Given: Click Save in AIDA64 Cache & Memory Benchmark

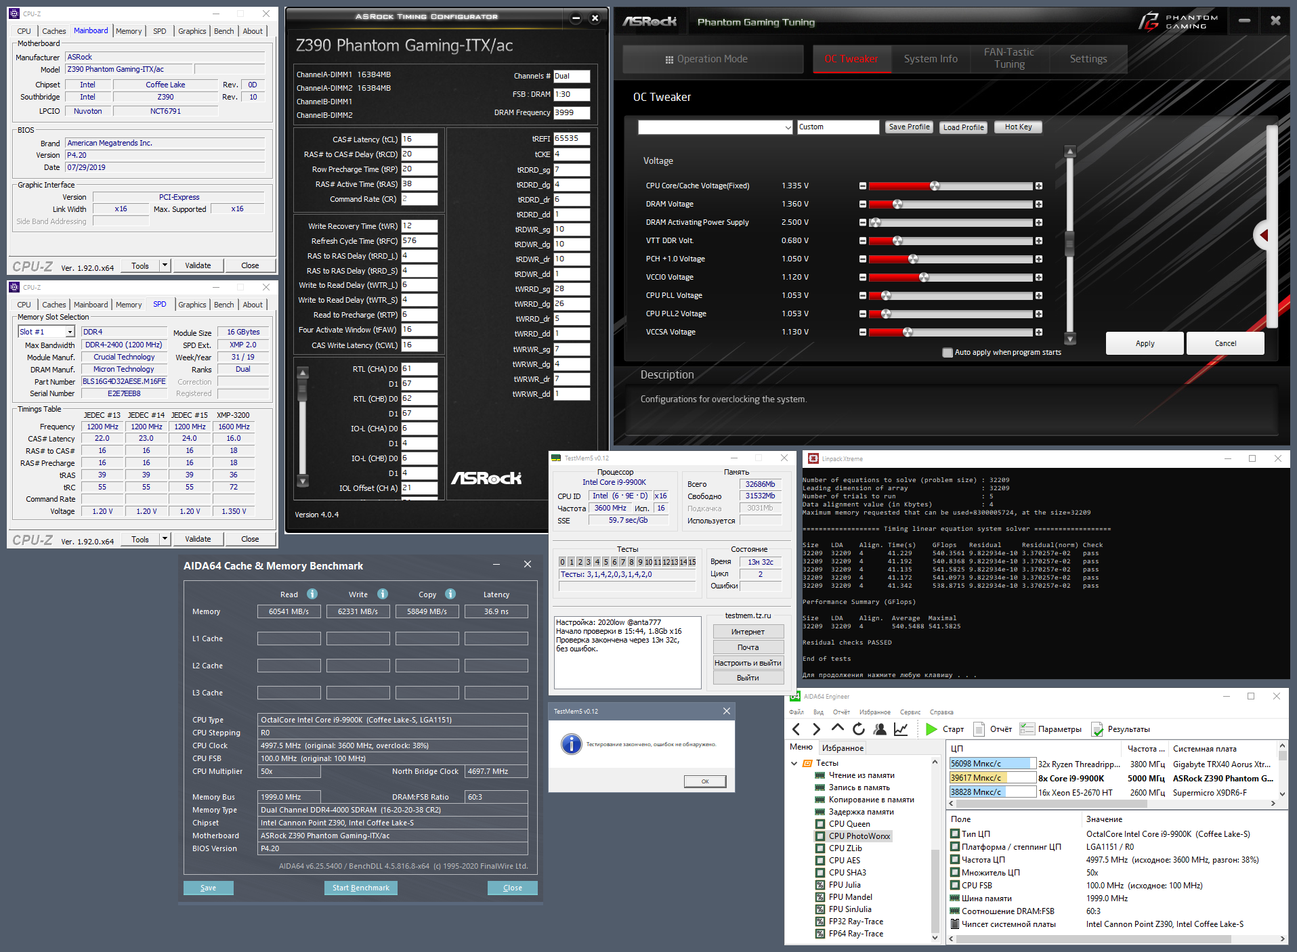Looking at the screenshot, I should [209, 888].
